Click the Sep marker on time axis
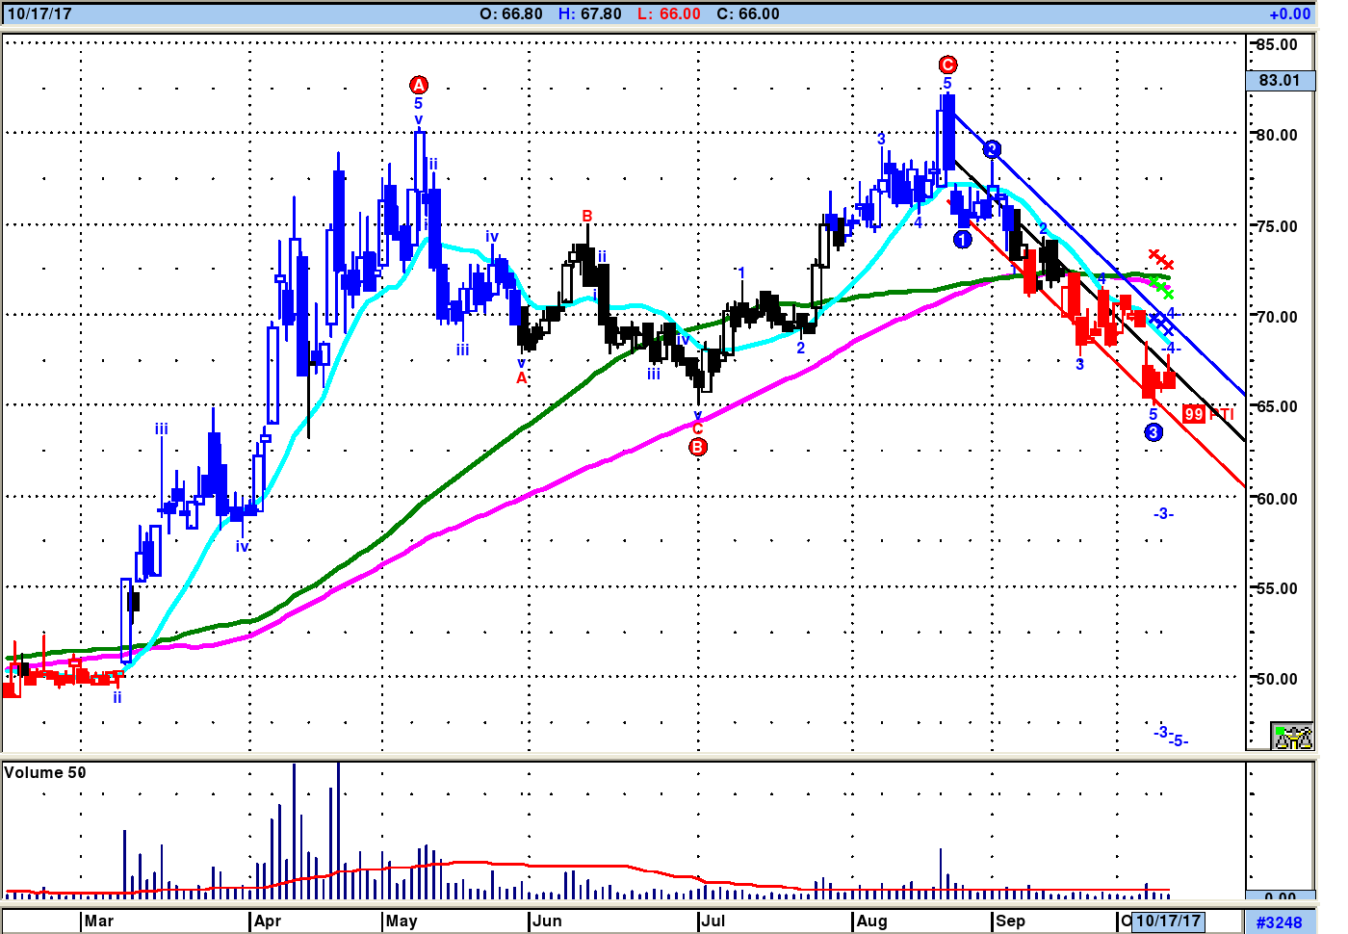 point(1010,921)
